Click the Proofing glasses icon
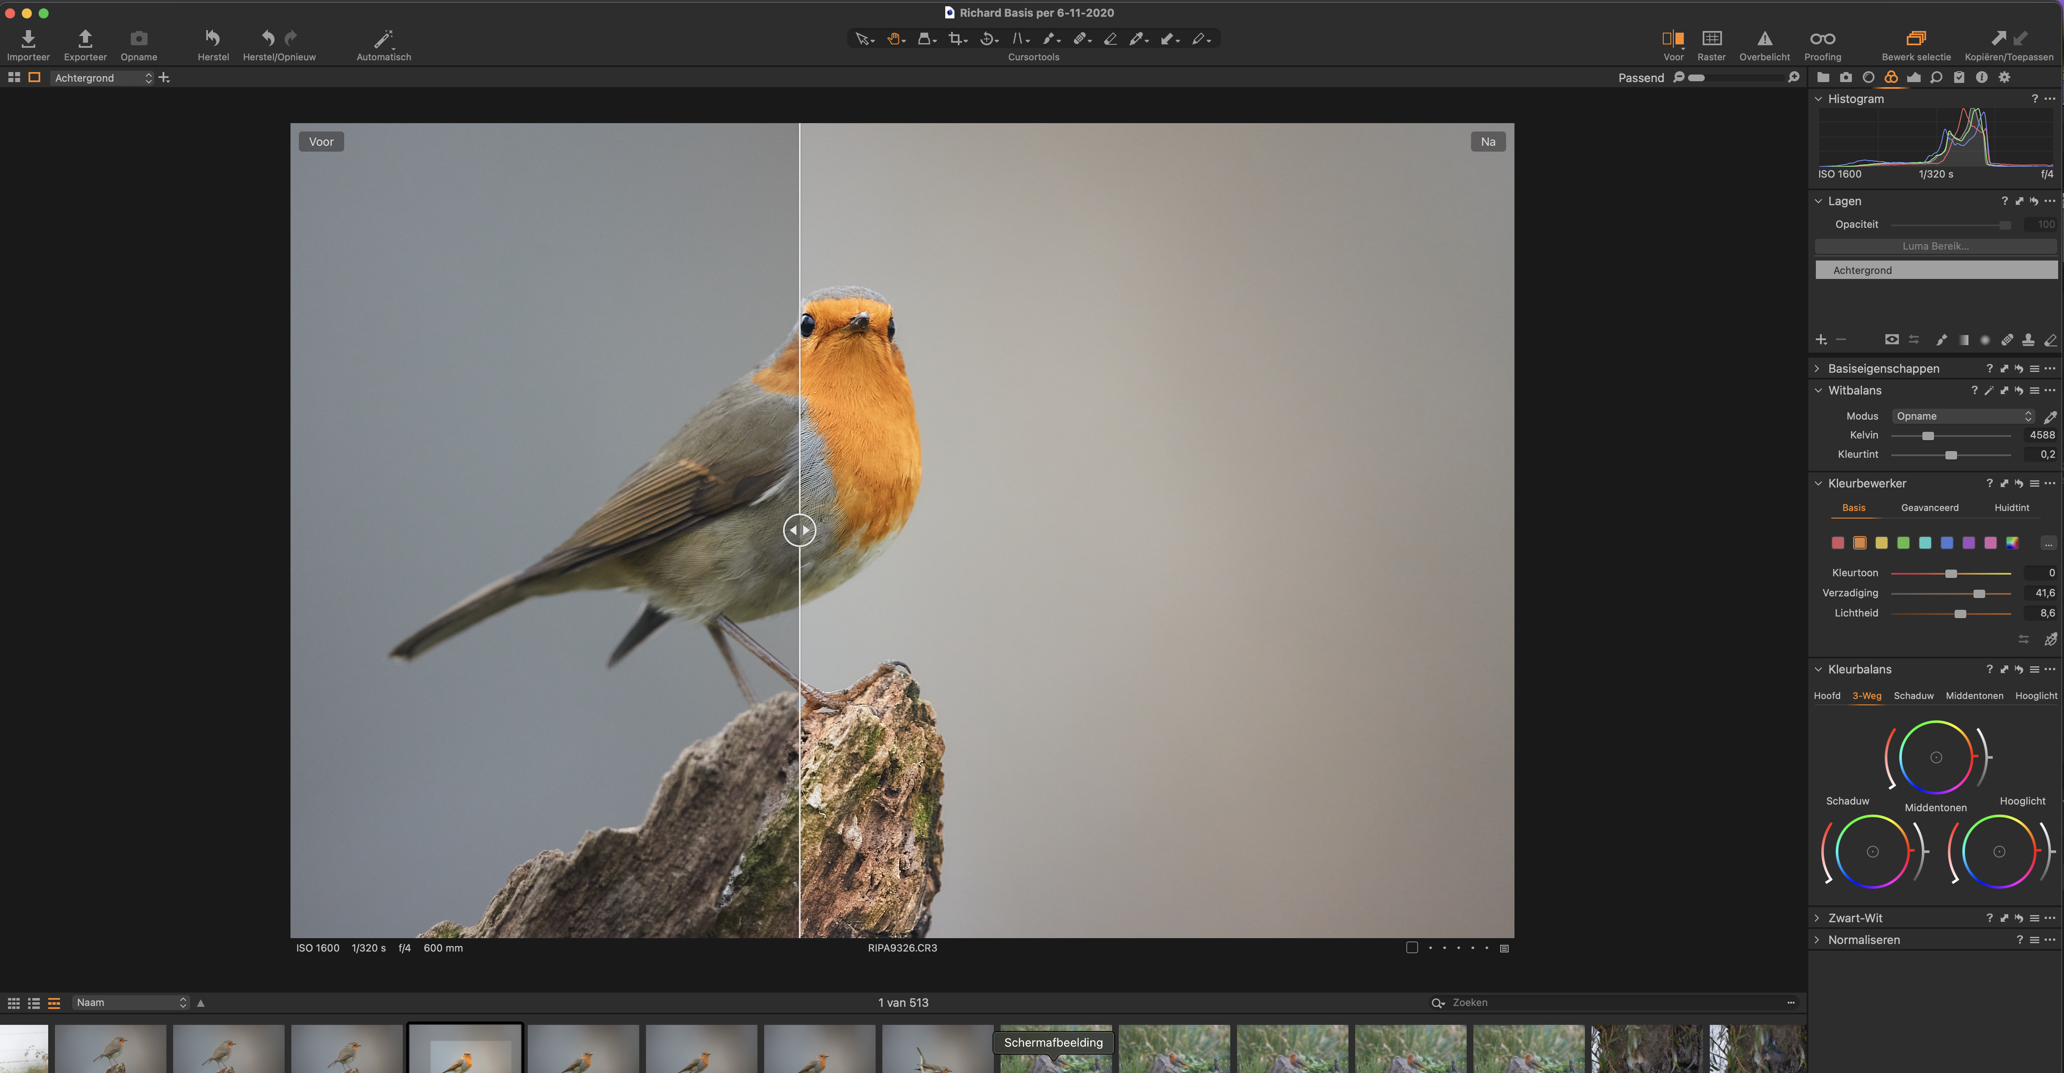The image size is (2064, 1073). 1822,39
